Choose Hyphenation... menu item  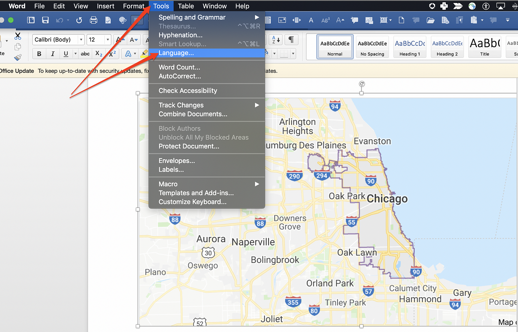pos(207,35)
